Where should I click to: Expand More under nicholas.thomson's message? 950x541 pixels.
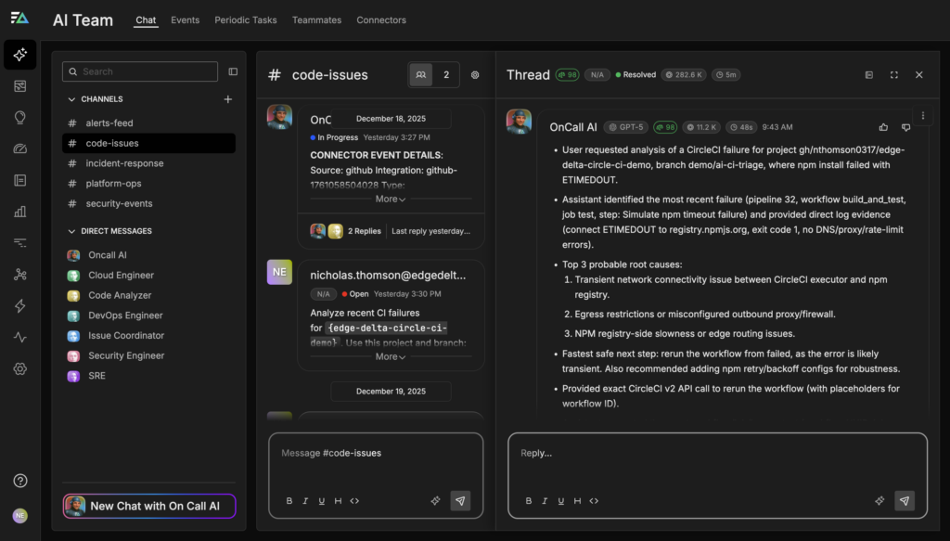[391, 356]
